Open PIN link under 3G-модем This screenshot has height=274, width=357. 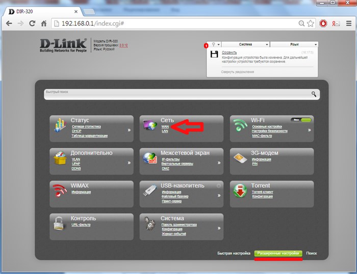[255, 164]
